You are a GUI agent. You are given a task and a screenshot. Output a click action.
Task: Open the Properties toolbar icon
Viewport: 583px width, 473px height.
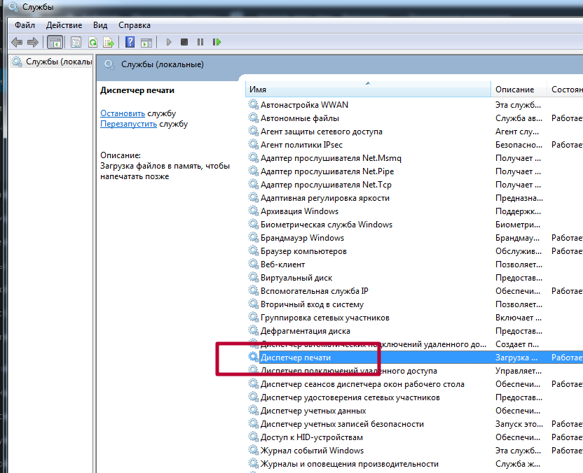pyautogui.click(x=76, y=42)
